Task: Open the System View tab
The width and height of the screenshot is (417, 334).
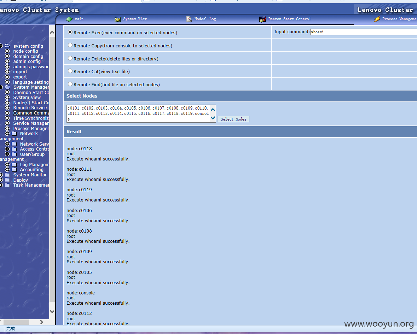Action: (x=135, y=19)
